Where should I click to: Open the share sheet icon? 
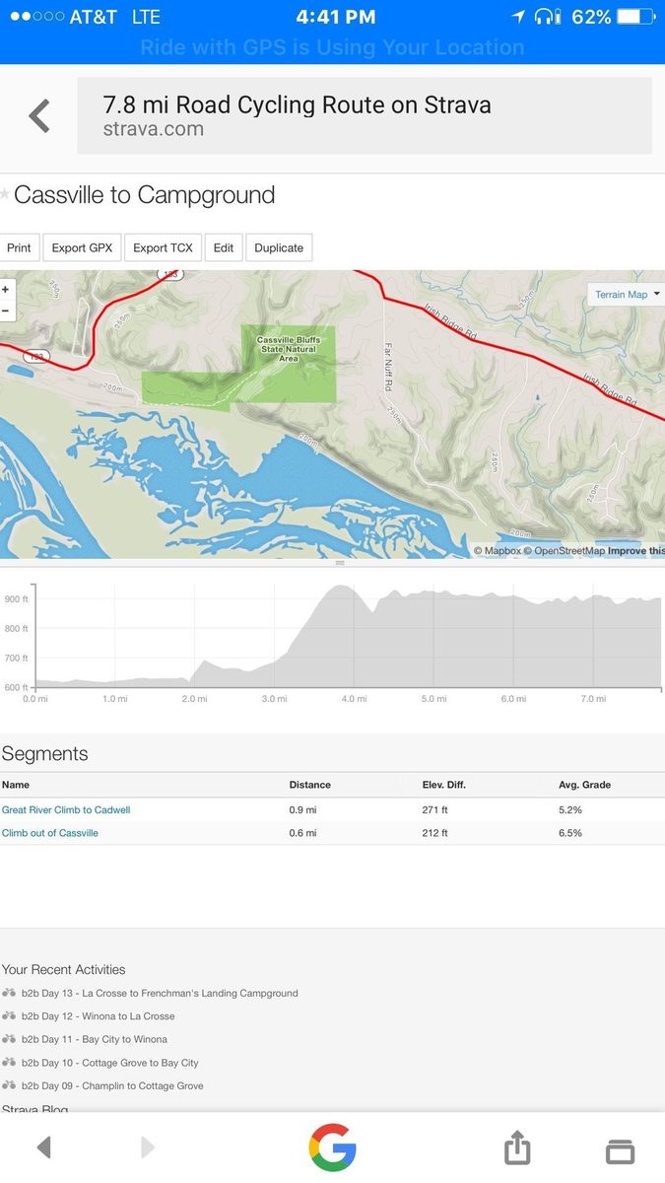tap(517, 1148)
